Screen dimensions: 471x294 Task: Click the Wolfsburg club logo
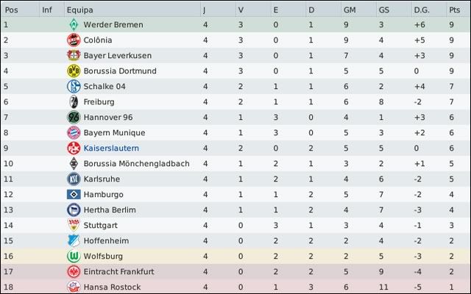[72, 257]
